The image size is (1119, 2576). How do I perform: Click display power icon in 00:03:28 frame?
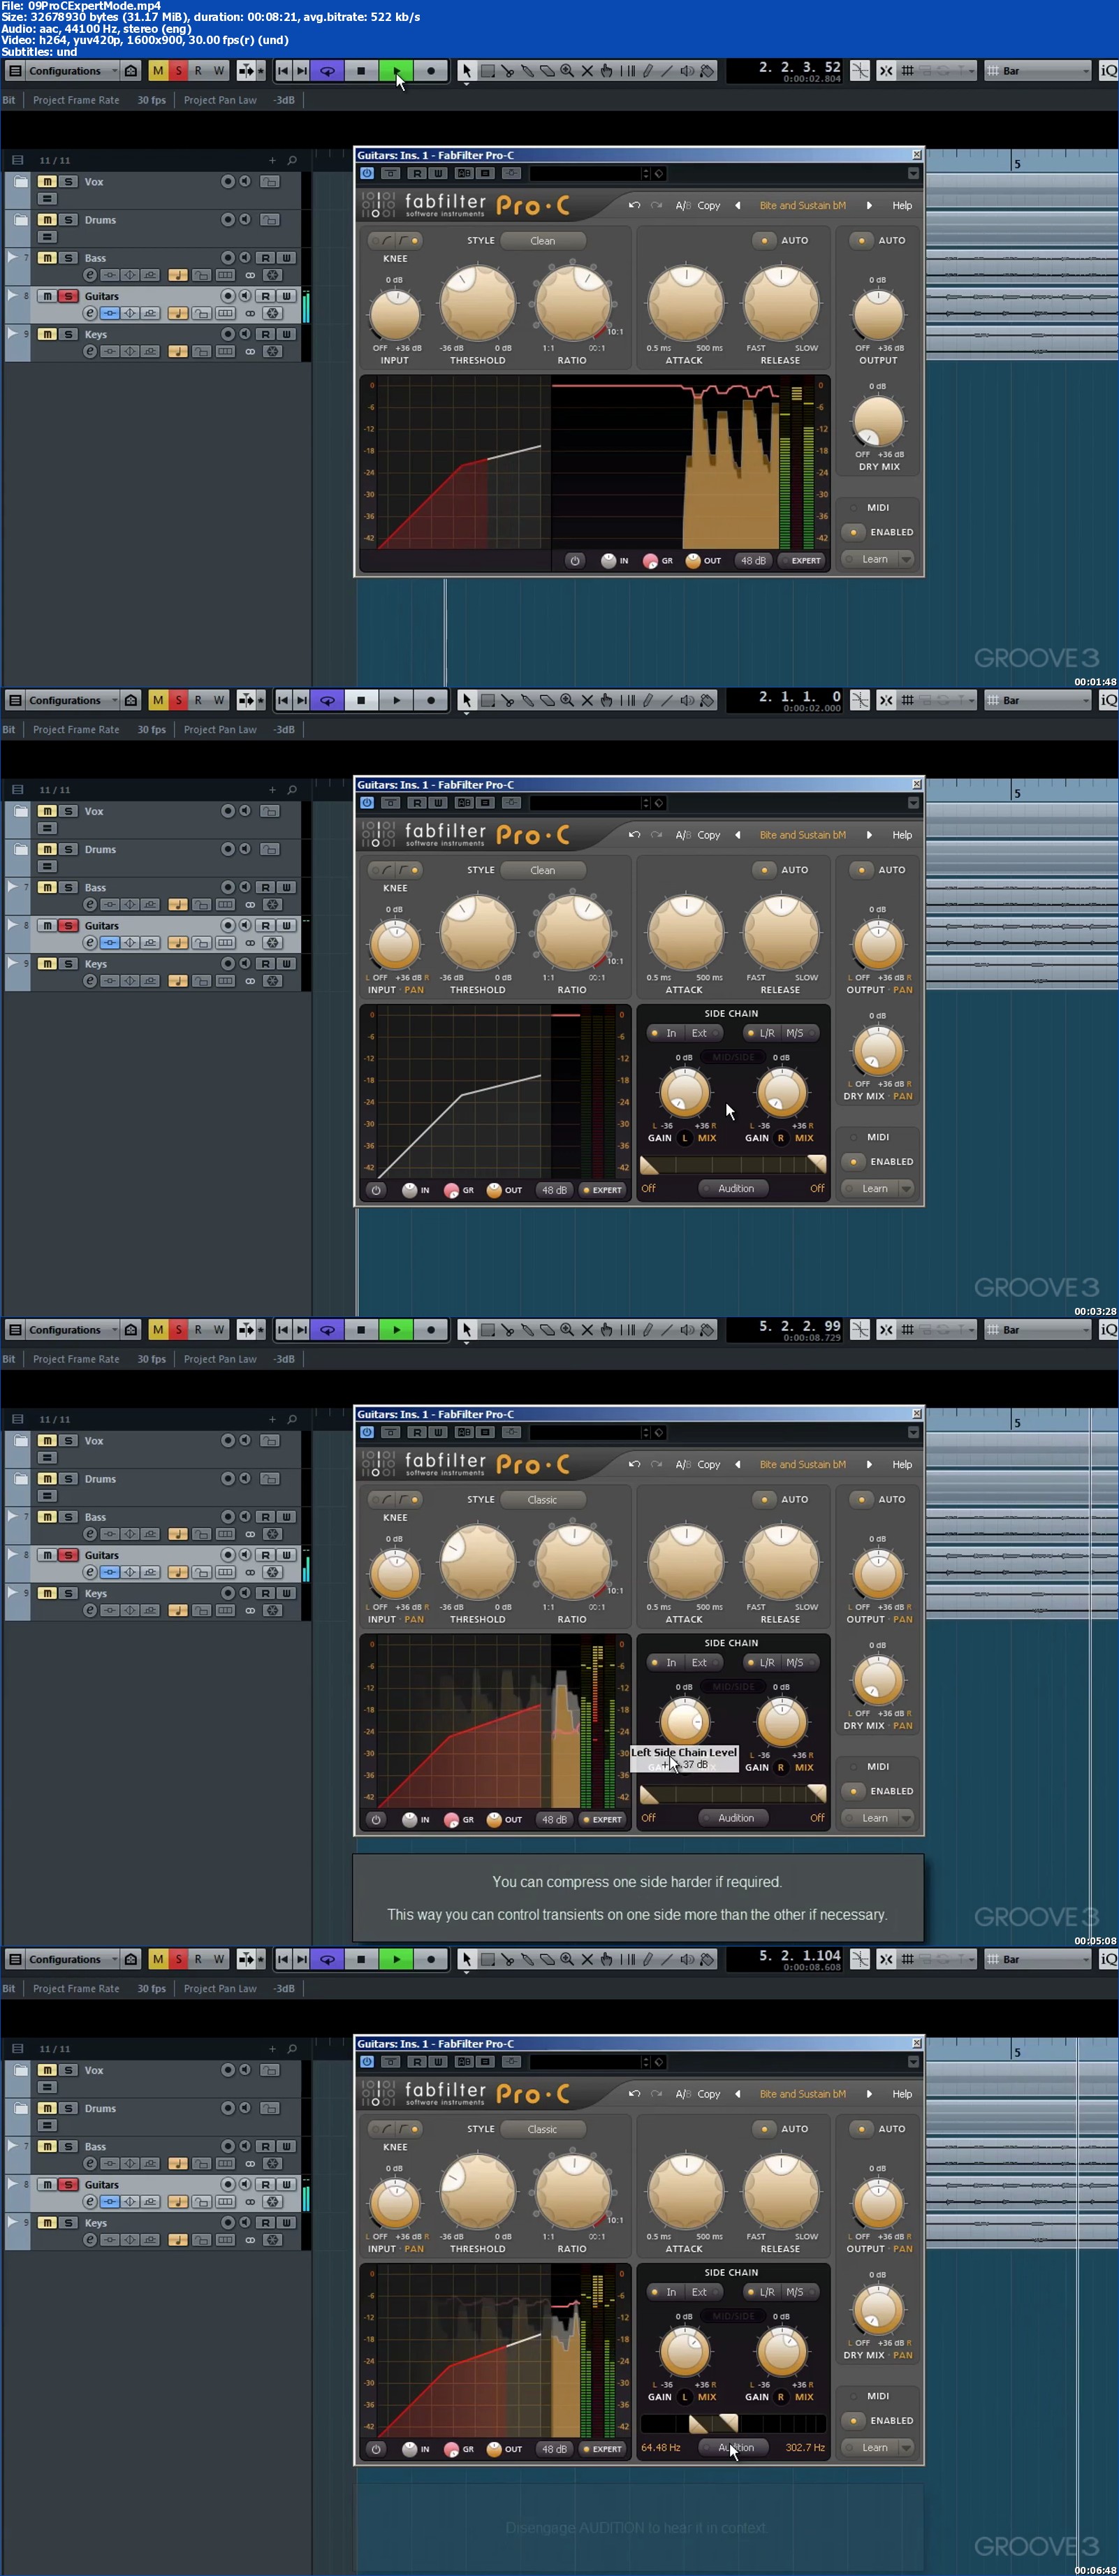[376, 1190]
